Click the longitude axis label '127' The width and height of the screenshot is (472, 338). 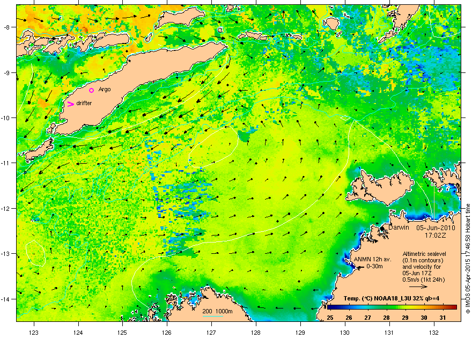211,332
